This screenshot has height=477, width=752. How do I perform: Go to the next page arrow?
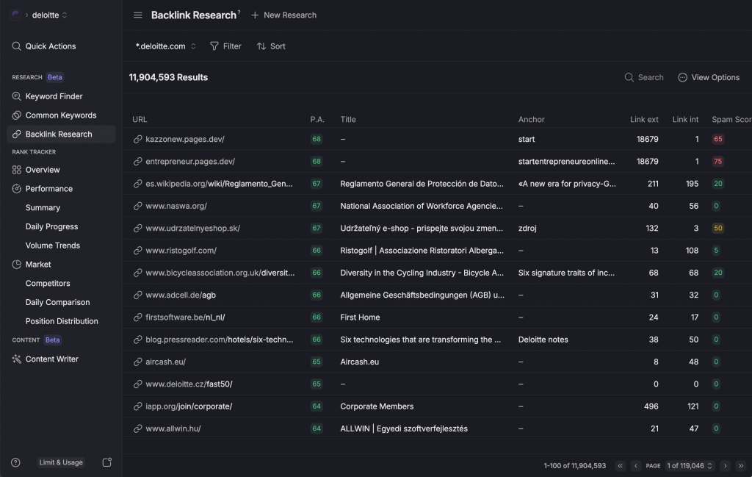click(x=725, y=465)
